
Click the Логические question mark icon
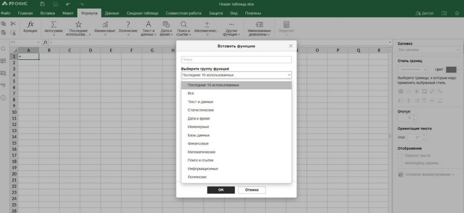[127, 25]
